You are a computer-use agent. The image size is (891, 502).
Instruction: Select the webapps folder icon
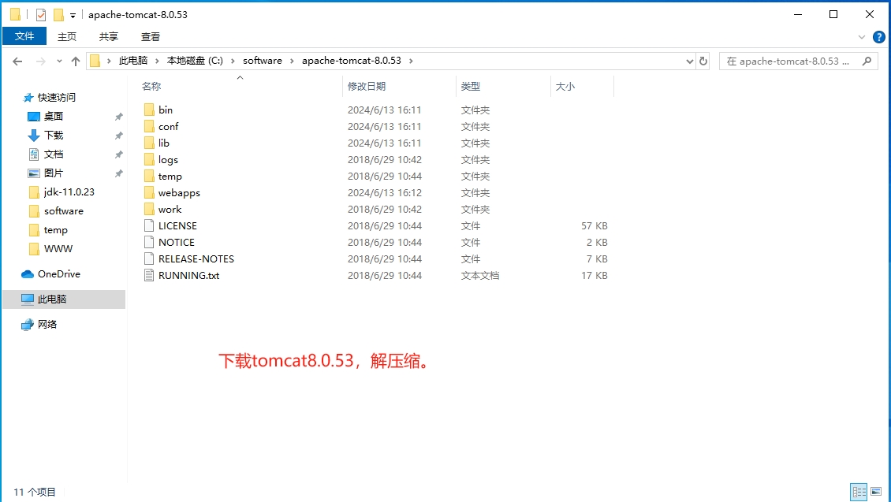[x=149, y=192]
